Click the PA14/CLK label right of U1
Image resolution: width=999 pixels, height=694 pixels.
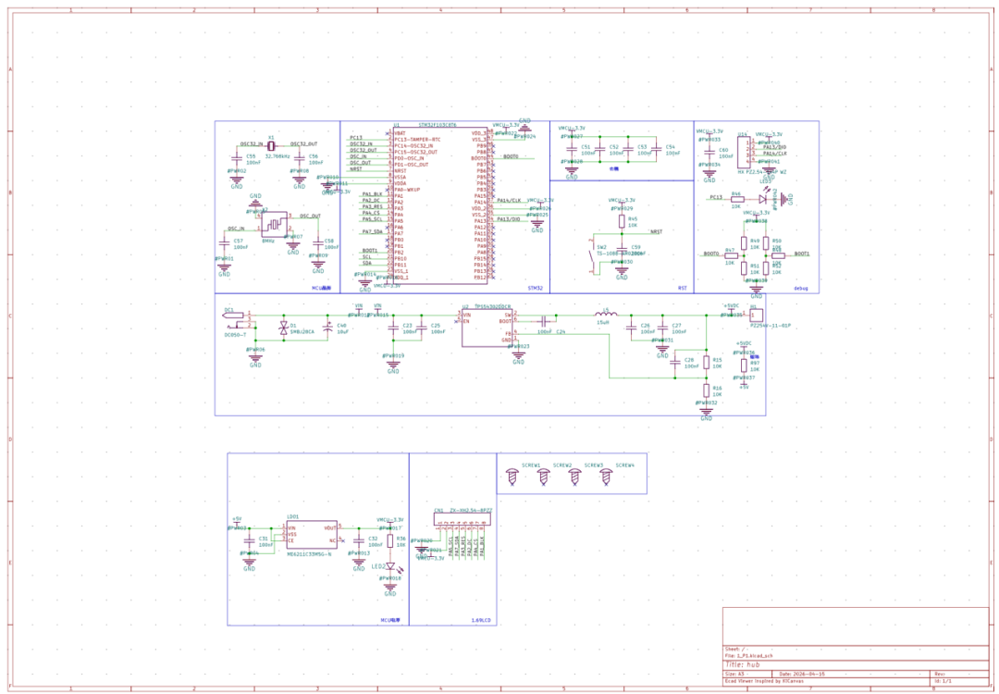[509, 200]
